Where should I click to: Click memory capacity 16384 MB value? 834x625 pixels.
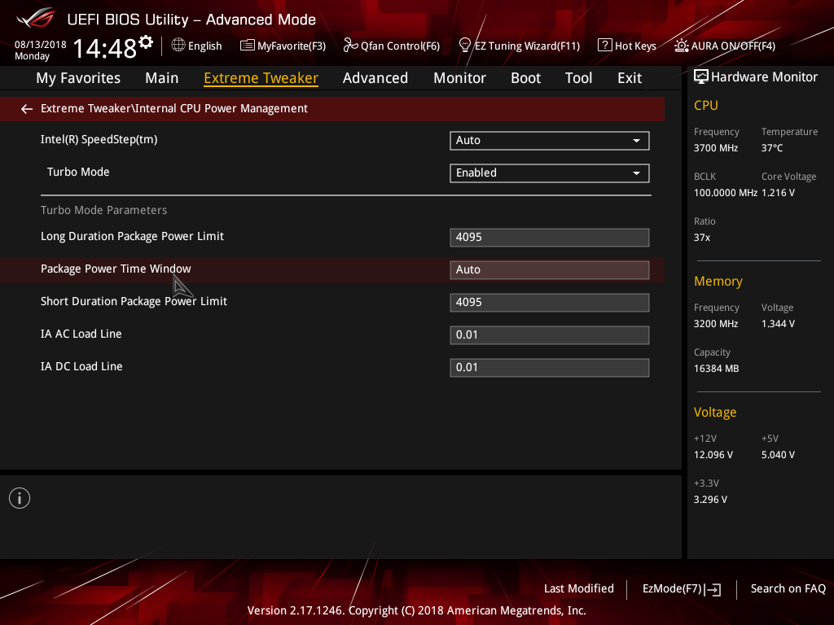[716, 369]
